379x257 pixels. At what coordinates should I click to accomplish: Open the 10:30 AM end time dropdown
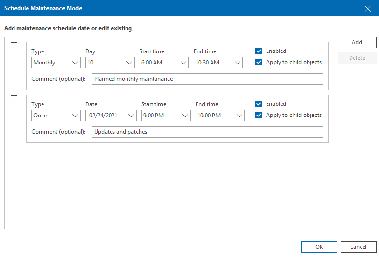pyautogui.click(x=218, y=63)
